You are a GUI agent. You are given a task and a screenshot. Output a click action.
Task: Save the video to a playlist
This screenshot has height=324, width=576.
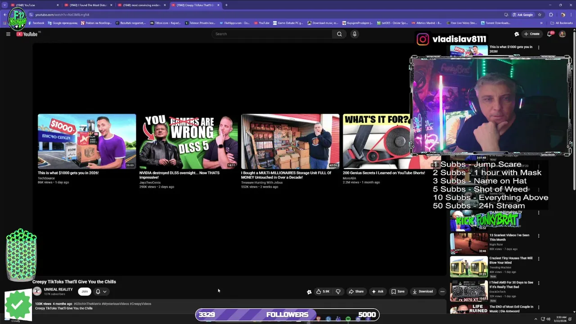(x=398, y=292)
